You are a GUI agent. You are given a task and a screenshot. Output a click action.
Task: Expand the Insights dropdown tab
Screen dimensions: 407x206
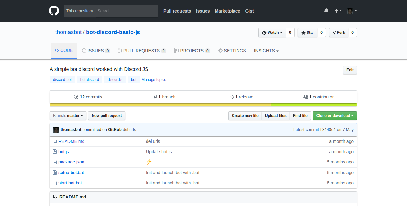tap(266, 51)
